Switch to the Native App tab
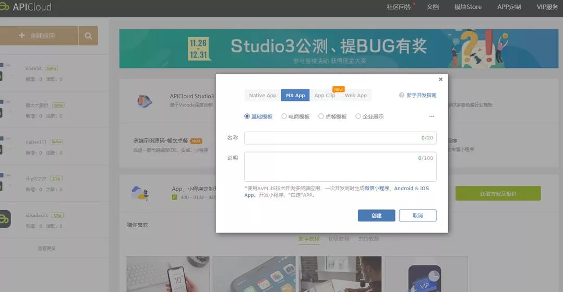The height and width of the screenshot is (292, 563). pyautogui.click(x=262, y=95)
